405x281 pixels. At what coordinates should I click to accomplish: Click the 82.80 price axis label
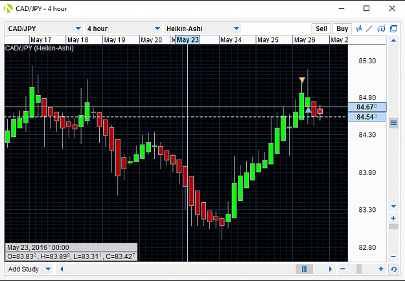[367, 248]
